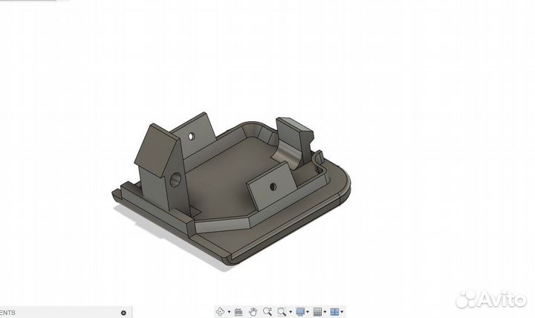Expand the Comments panel with plus button
Screen dimensions: 535x318
[123, 313]
